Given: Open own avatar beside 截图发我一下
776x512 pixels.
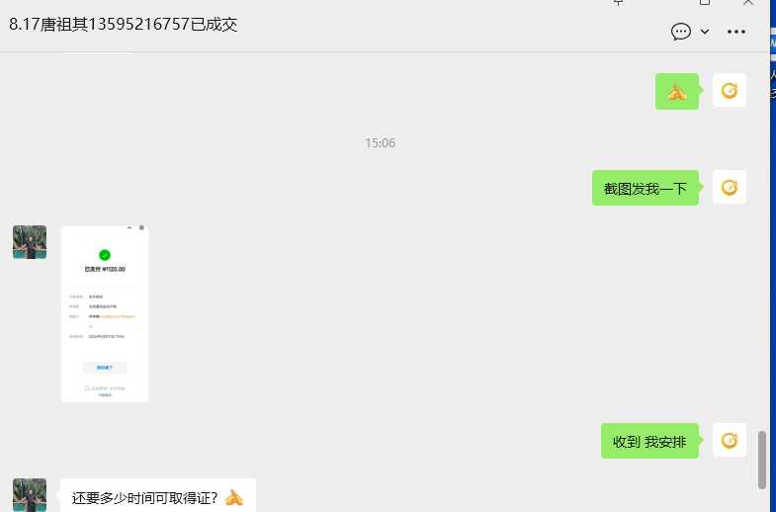Looking at the screenshot, I should 730,187.
